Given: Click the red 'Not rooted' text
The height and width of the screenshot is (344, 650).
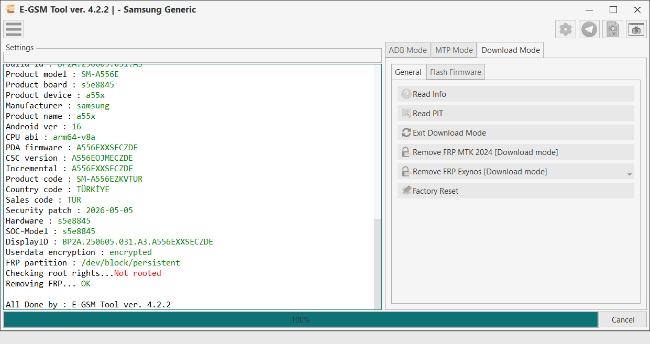Looking at the screenshot, I should [x=138, y=273].
